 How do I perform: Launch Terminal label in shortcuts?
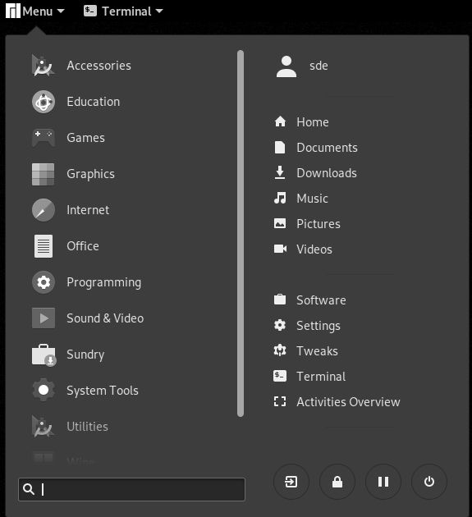click(x=321, y=376)
